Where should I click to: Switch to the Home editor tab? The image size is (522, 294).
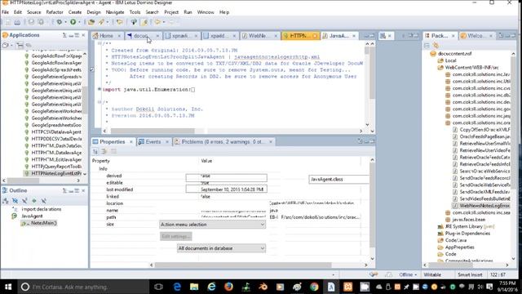106,36
